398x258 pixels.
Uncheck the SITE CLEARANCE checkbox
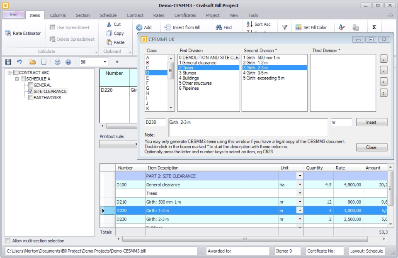pos(31,91)
